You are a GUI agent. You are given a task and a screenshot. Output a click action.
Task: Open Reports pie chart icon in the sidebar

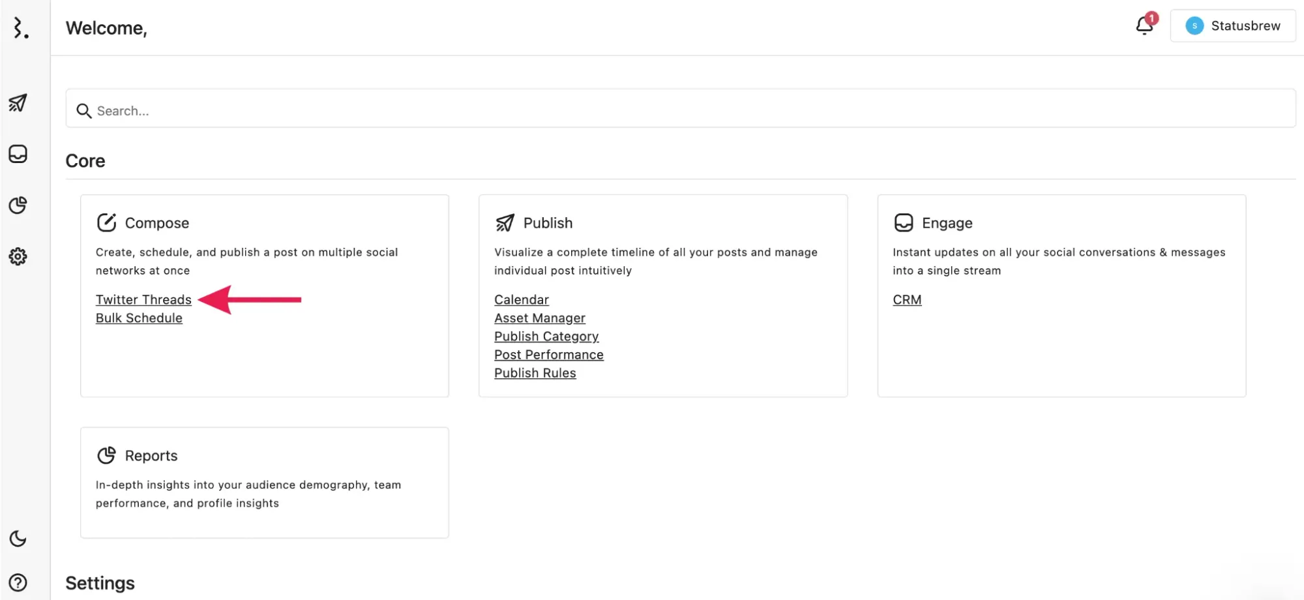(18, 205)
